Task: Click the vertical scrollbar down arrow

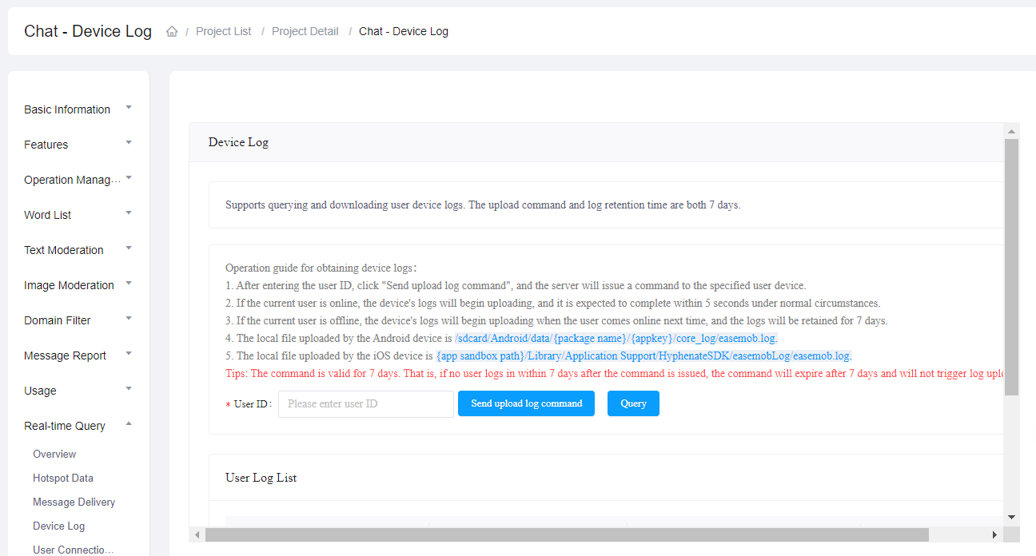Action: [x=1012, y=517]
